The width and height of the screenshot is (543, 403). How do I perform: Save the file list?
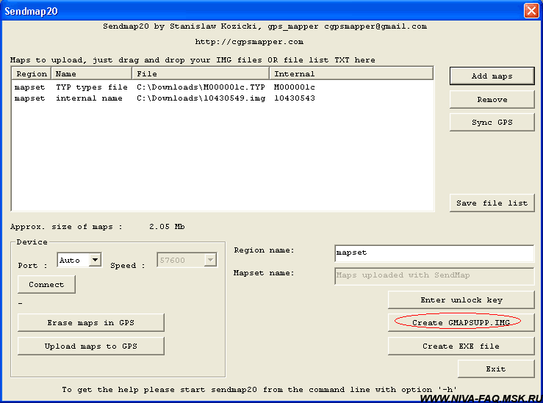pos(492,203)
